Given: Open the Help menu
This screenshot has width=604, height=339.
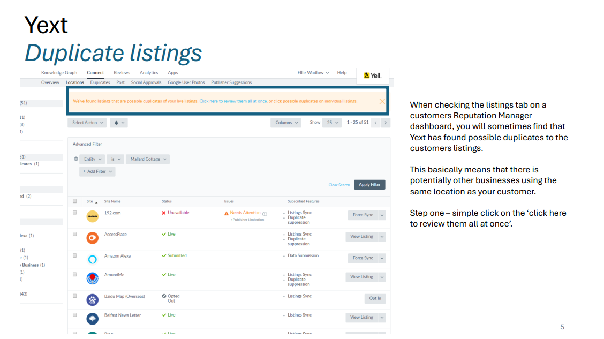Looking at the screenshot, I should pos(342,73).
